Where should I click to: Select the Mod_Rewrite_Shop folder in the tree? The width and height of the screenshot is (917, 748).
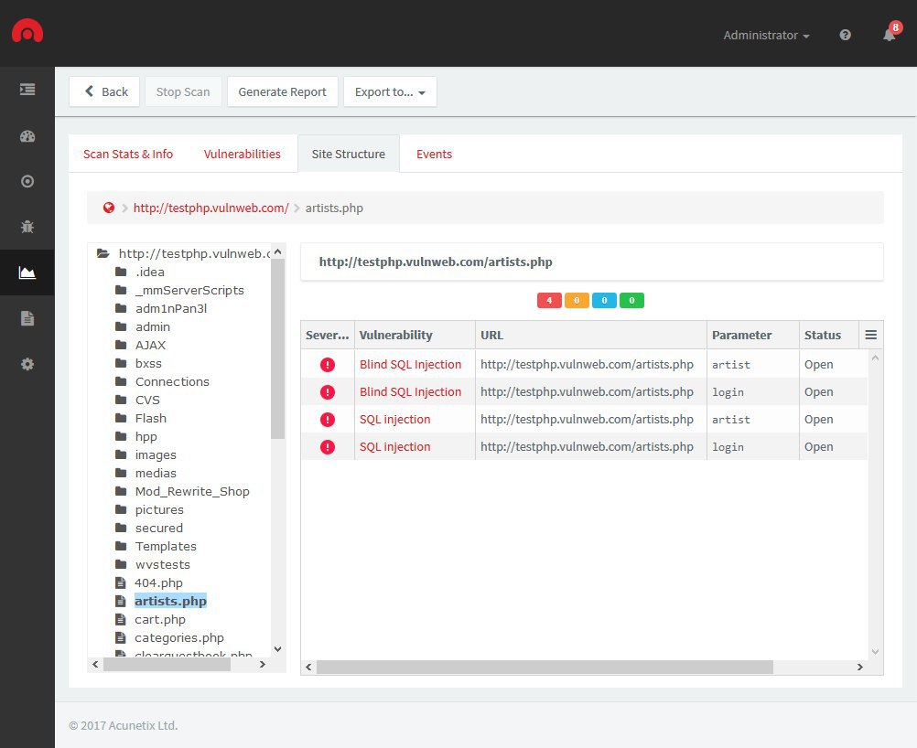192,491
